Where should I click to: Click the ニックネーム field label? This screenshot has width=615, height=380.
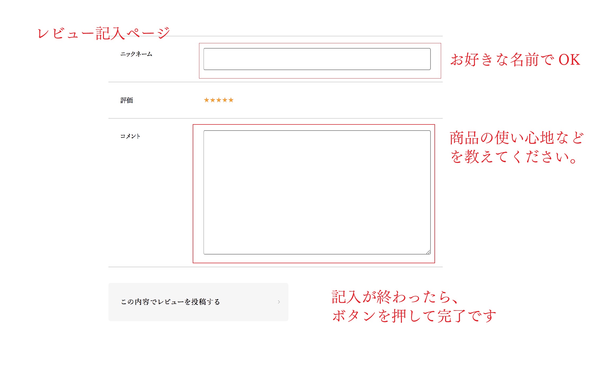point(136,54)
